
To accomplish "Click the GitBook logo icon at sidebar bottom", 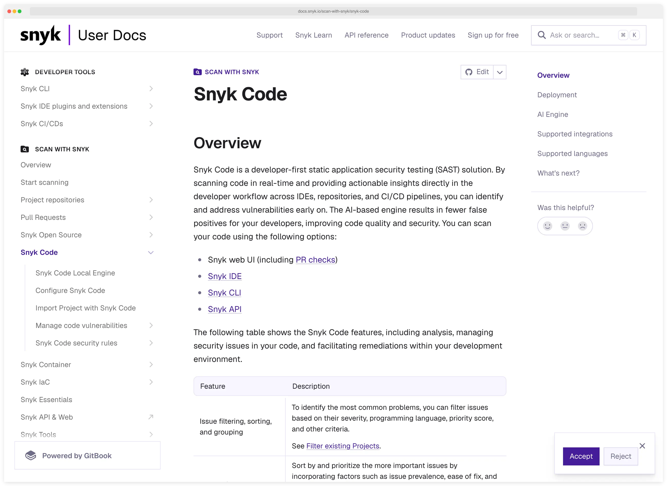I will tap(30, 455).
